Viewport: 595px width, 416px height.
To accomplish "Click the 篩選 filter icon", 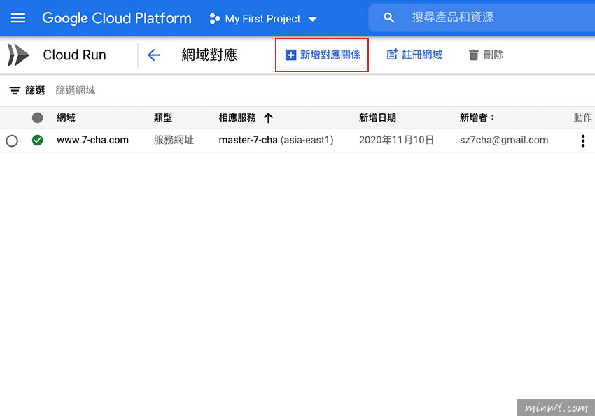I will (15, 91).
